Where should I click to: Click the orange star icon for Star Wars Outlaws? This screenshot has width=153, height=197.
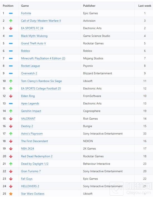[x=11, y=194]
